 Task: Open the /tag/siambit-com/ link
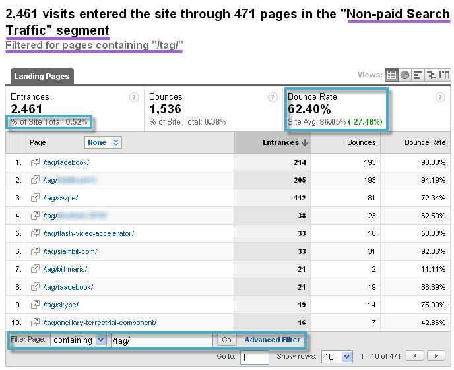(x=70, y=251)
